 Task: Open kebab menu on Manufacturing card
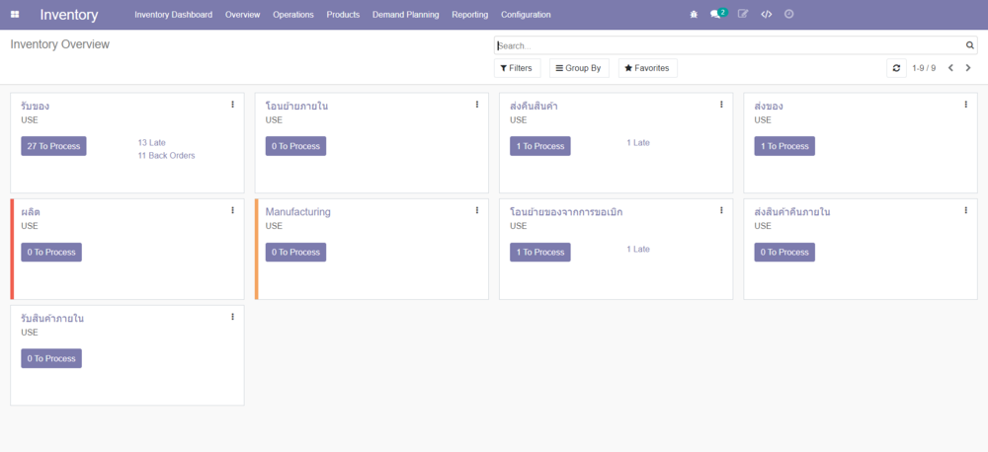coord(477,210)
